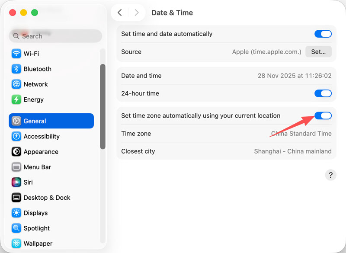Go back using the back navigation arrow
346x253 pixels.
[120, 13]
